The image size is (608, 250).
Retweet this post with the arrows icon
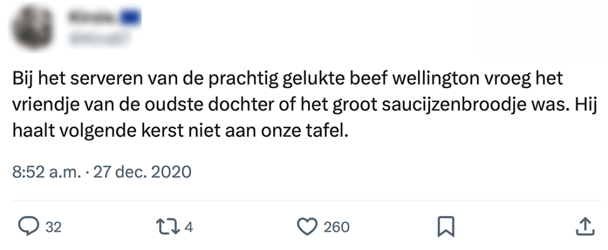point(164,226)
